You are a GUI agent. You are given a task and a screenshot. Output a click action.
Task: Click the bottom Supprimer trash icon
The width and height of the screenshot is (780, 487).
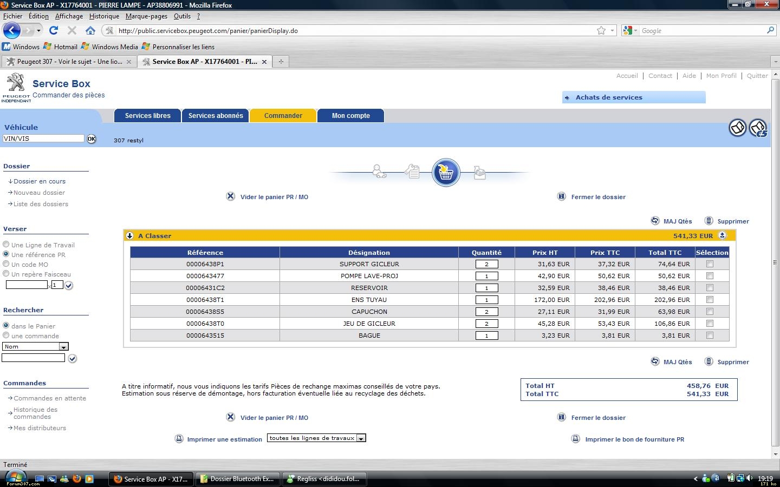708,361
